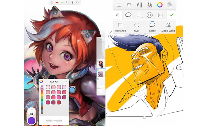Image resolution: width=205 pixels, height=126 pixels.
Task: Toggle visibility eye of the third layer
Action: 98,79
